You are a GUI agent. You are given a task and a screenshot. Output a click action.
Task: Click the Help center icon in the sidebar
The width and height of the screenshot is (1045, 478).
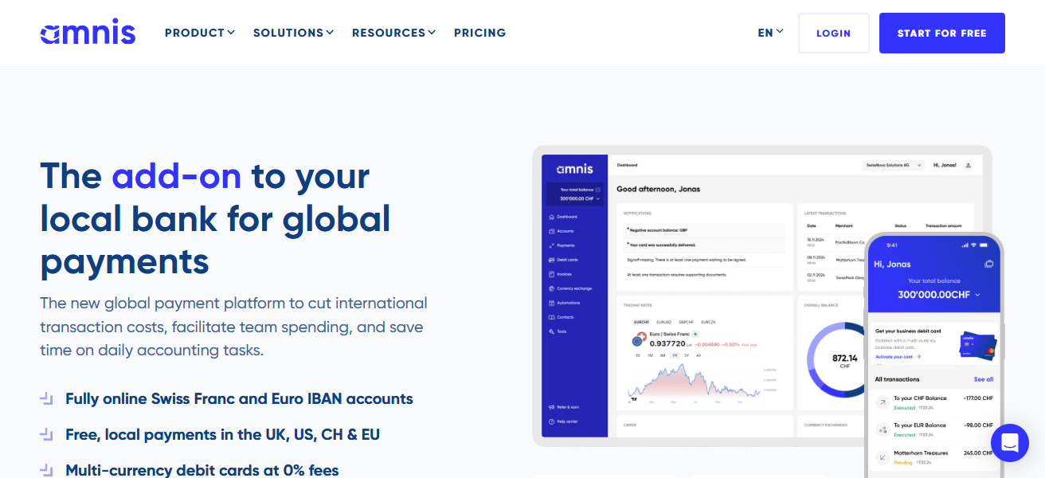tap(551, 421)
